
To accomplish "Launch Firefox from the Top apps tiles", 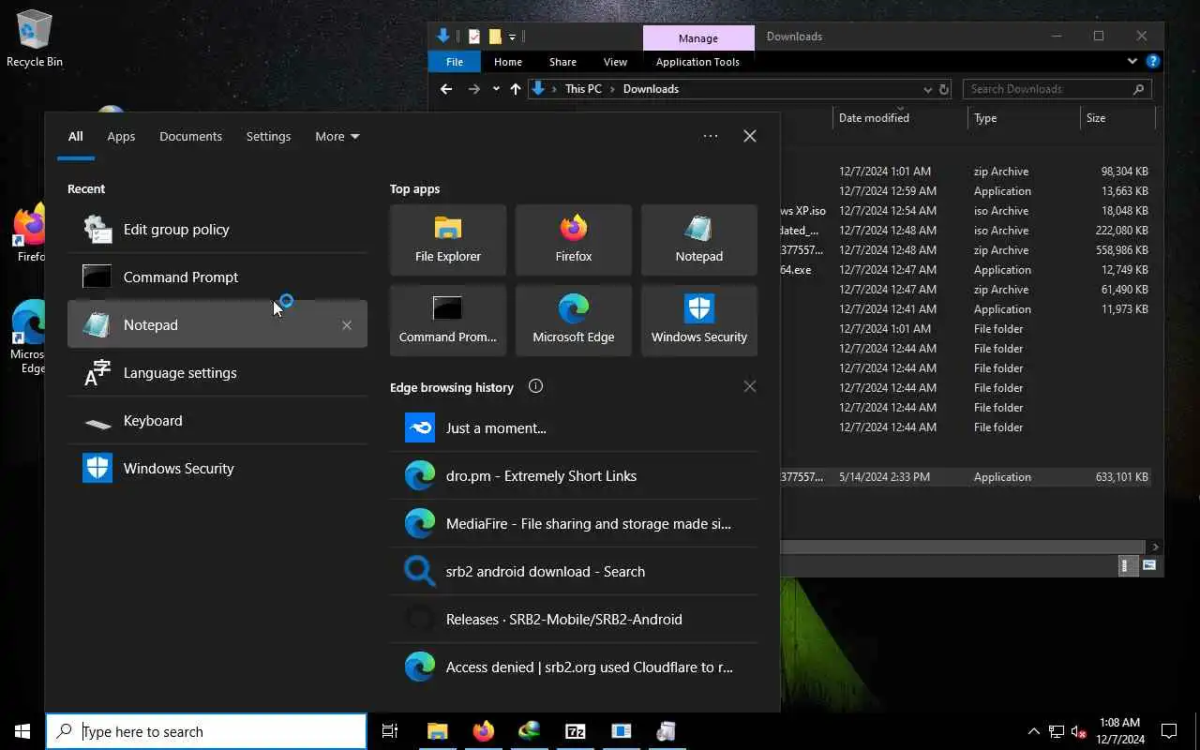I will 574,240.
